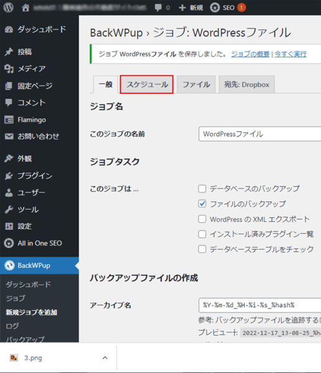
Task: Click the 固定ページ pages icon
Action: [9, 86]
